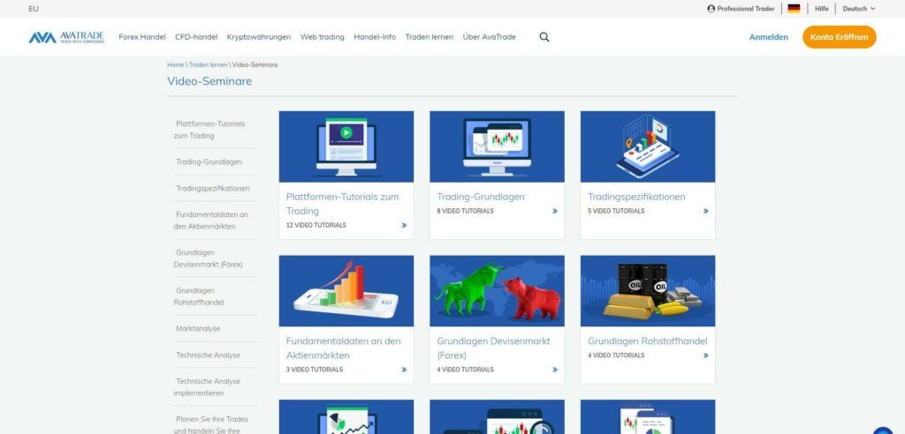Click the Plattformen-Tutorials zum Trading card title
The width and height of the screenshot is (905, 434).
(342, 204)
